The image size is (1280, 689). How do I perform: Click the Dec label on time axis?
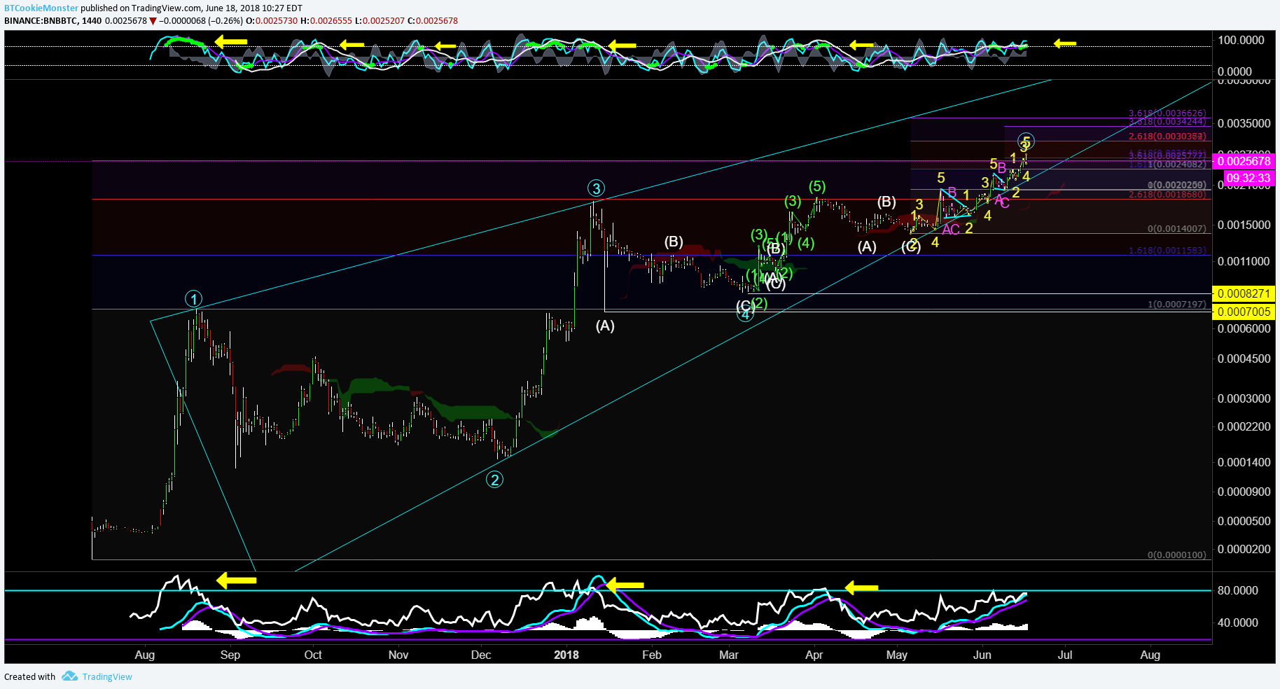[x=481, y=655]
